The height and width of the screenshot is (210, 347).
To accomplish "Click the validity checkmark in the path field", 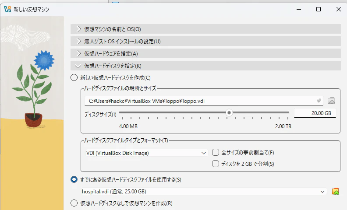I will (x=319, y=101).
